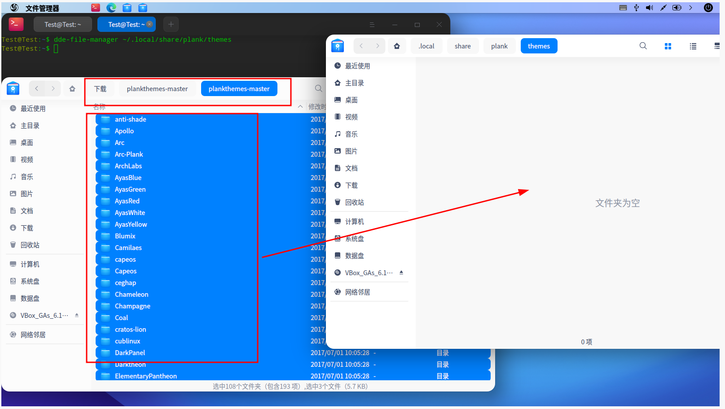Image resolution: width=725 pixels, height=409 pixels.
Task: Click share breadcrumb in path bar
Action: pos(463,46)
